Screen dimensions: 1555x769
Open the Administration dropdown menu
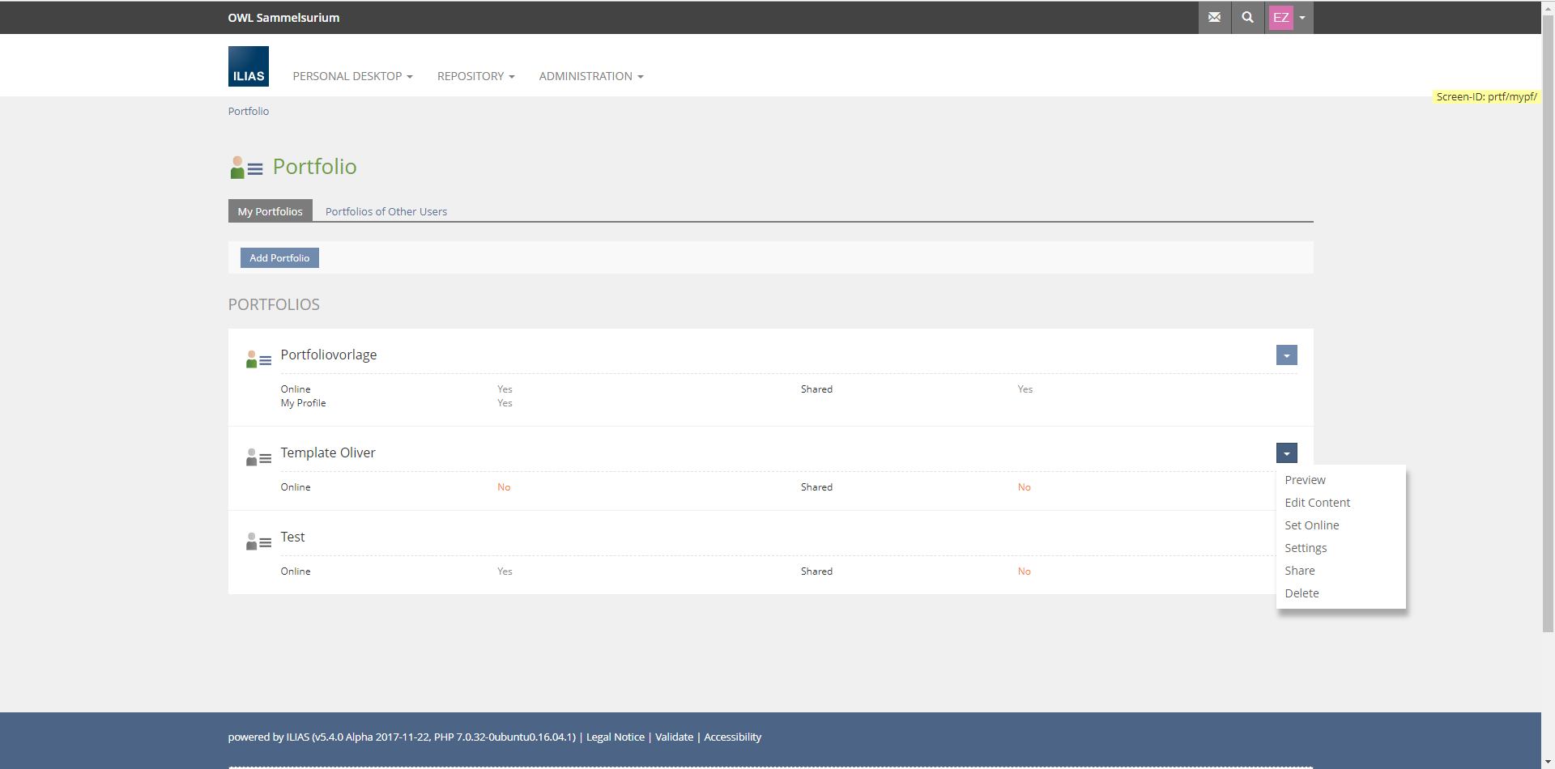click(x=590, y=76)
